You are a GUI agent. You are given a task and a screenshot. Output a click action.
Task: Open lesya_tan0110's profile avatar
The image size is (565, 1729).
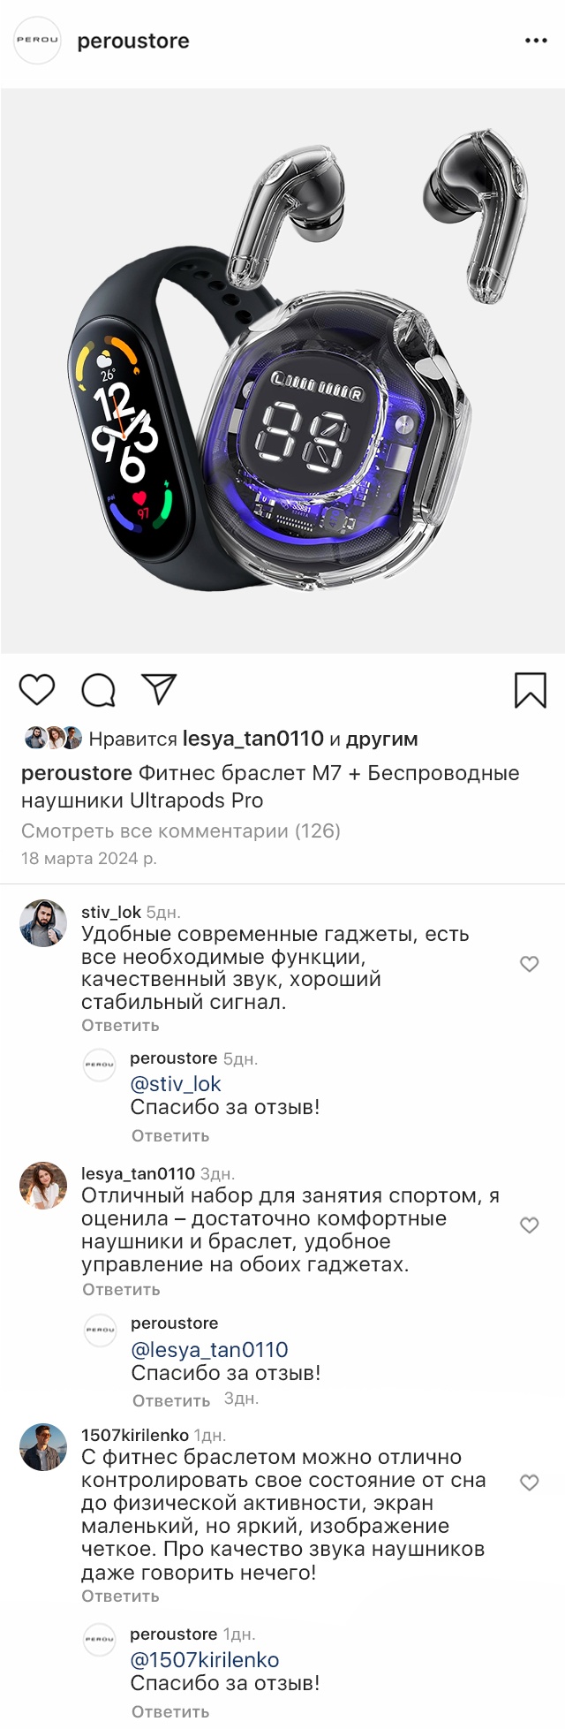[43, 1185]
